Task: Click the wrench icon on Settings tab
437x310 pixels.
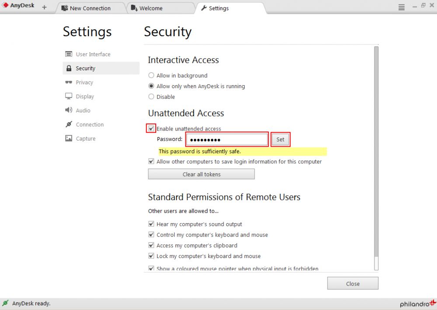Action: pyautogui.click(x=204, y=8)
